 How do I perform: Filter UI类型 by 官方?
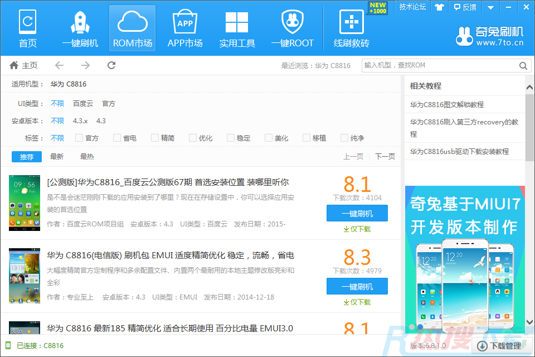[x=109, y=104]
